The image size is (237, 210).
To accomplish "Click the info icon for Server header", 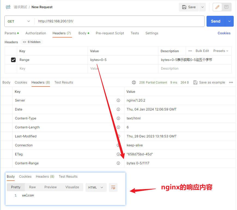I will click(118, 100).
